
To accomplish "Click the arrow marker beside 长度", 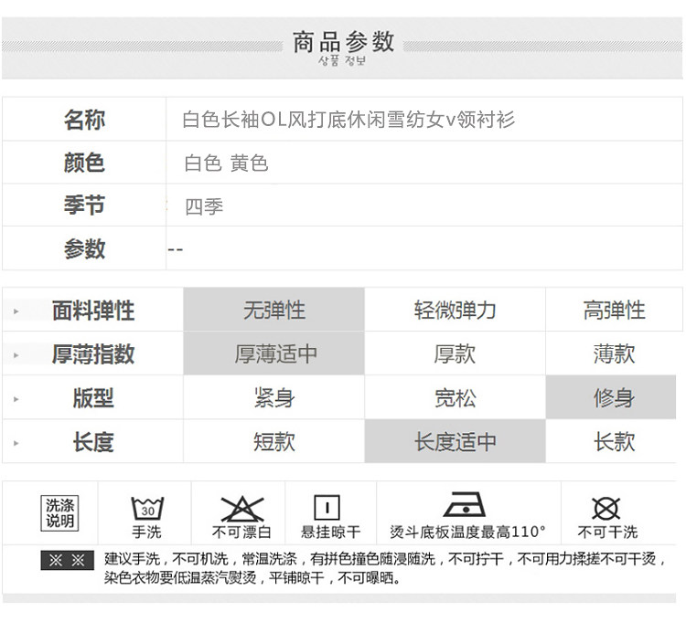I will click(16, 443).
